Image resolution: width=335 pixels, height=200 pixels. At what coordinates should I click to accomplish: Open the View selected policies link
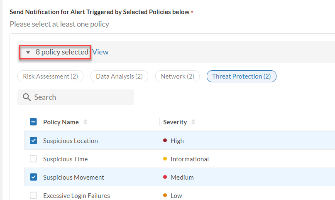coord(100,52)
